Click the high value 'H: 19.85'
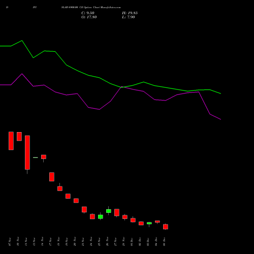The height and width of the screenshot is (254, 254). tap(130, 13)
